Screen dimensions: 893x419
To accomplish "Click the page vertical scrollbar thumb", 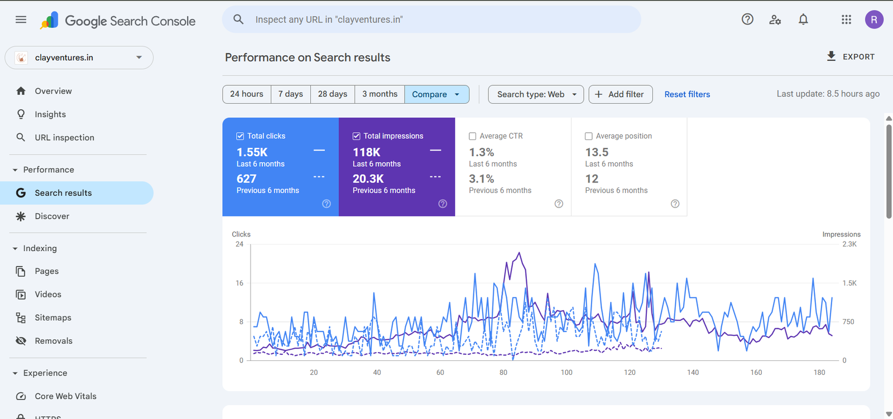I will tap(889, 170).
